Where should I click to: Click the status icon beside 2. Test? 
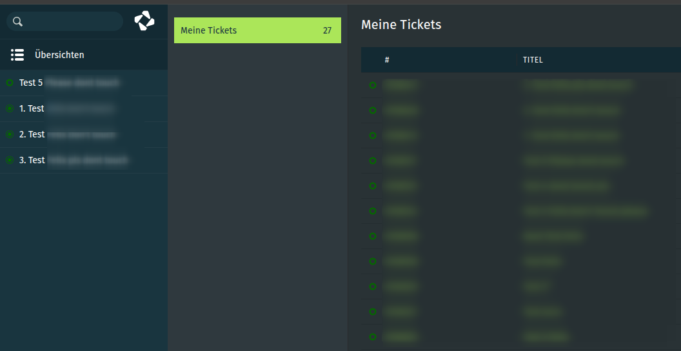coord(10,134)
